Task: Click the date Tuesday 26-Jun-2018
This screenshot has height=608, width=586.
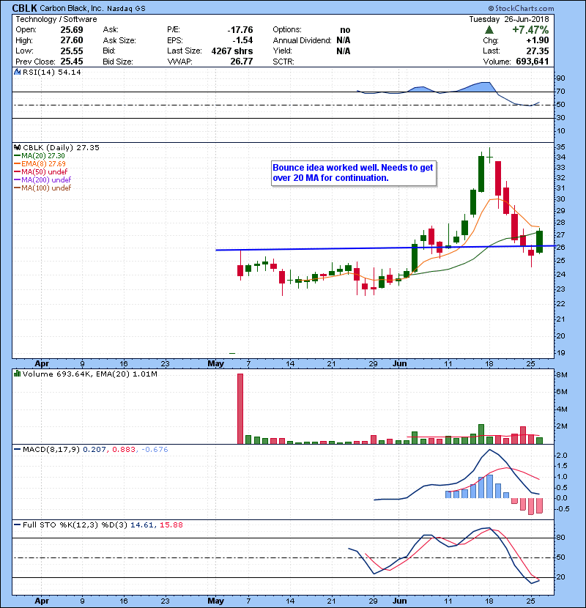Action: 509,19
